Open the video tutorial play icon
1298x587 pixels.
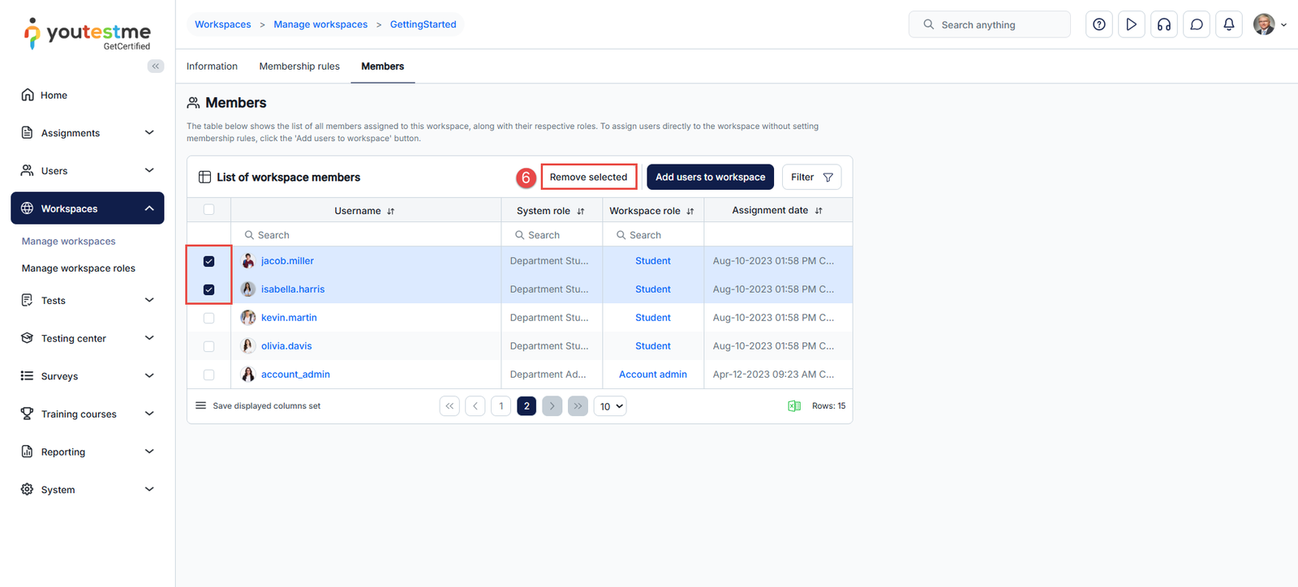[x=1131, y=24]
